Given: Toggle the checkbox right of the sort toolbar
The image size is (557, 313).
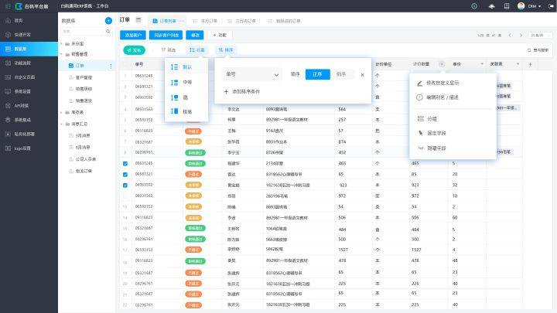Looking at the screenshot, I should coord(529,50).
